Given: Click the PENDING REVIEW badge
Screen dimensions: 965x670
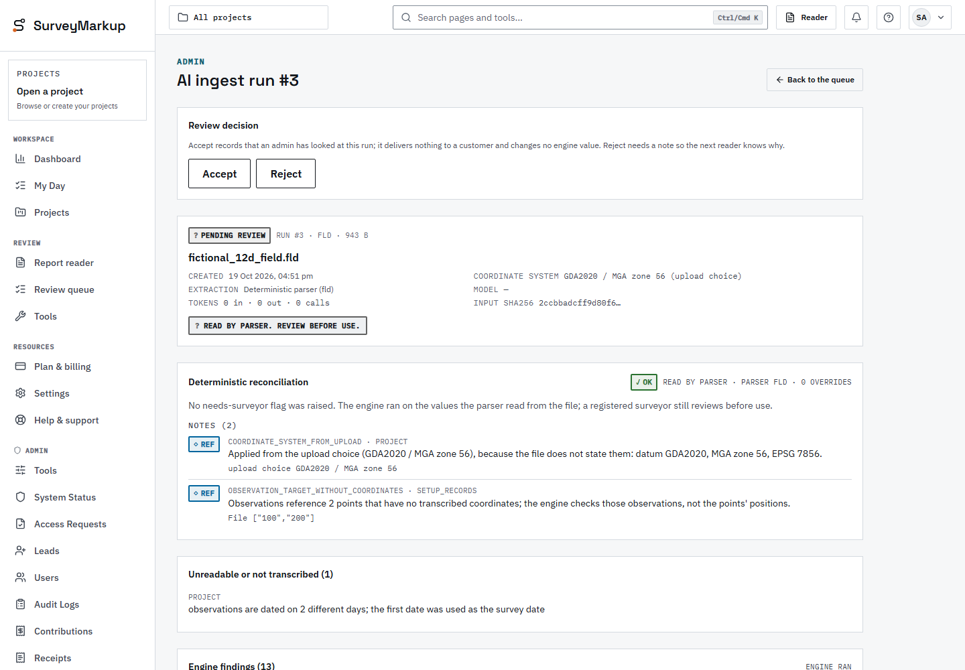Looking at the screenshot, I should pyautogui.click(x=229, y=235).
